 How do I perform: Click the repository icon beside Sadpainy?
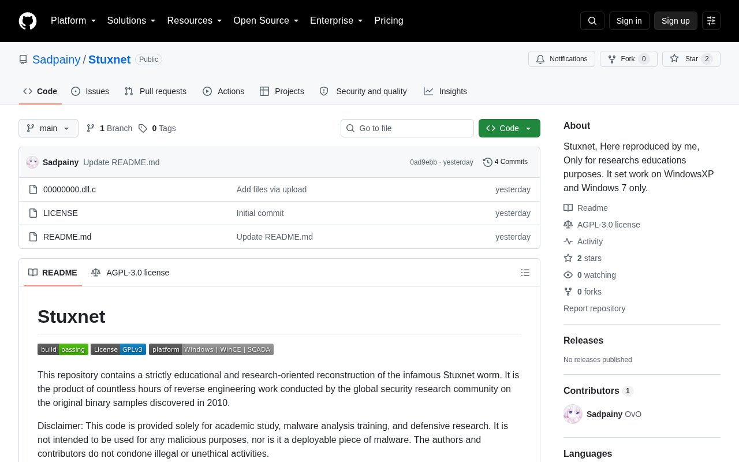point(23,59)
